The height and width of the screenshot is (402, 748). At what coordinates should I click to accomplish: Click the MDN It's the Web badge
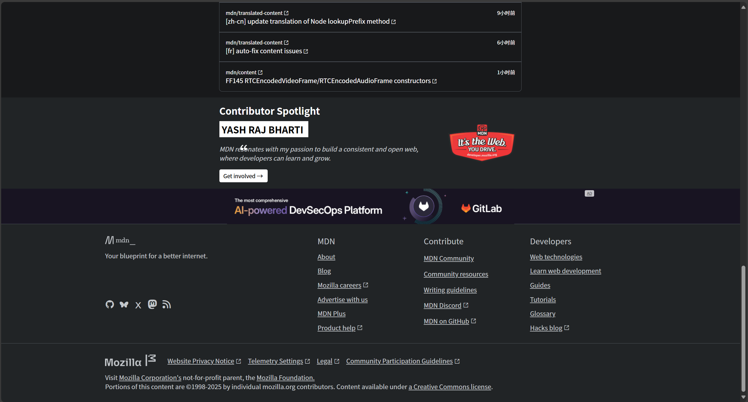pyautogui.click(x=482, y=143)
